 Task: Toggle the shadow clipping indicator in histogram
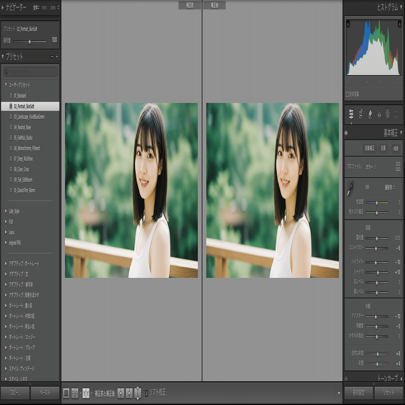click(348, 24)
